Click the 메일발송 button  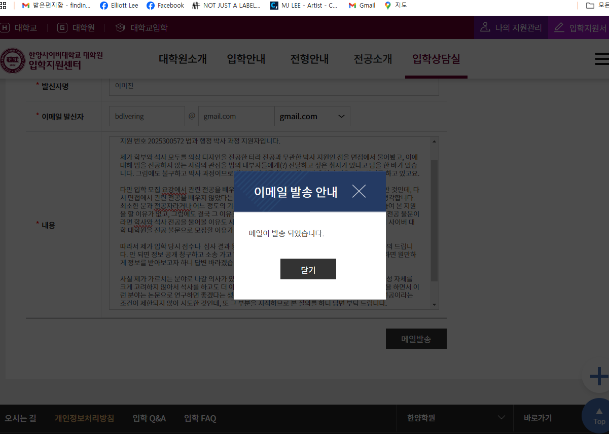pyautogui.click(x=416, y=338)
